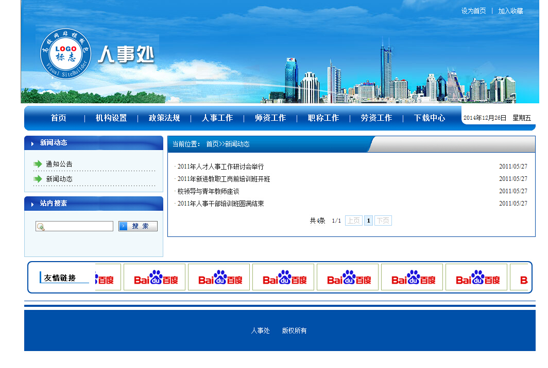
Task: Click the 下页 pagination button
Action: tap(383, 220)
